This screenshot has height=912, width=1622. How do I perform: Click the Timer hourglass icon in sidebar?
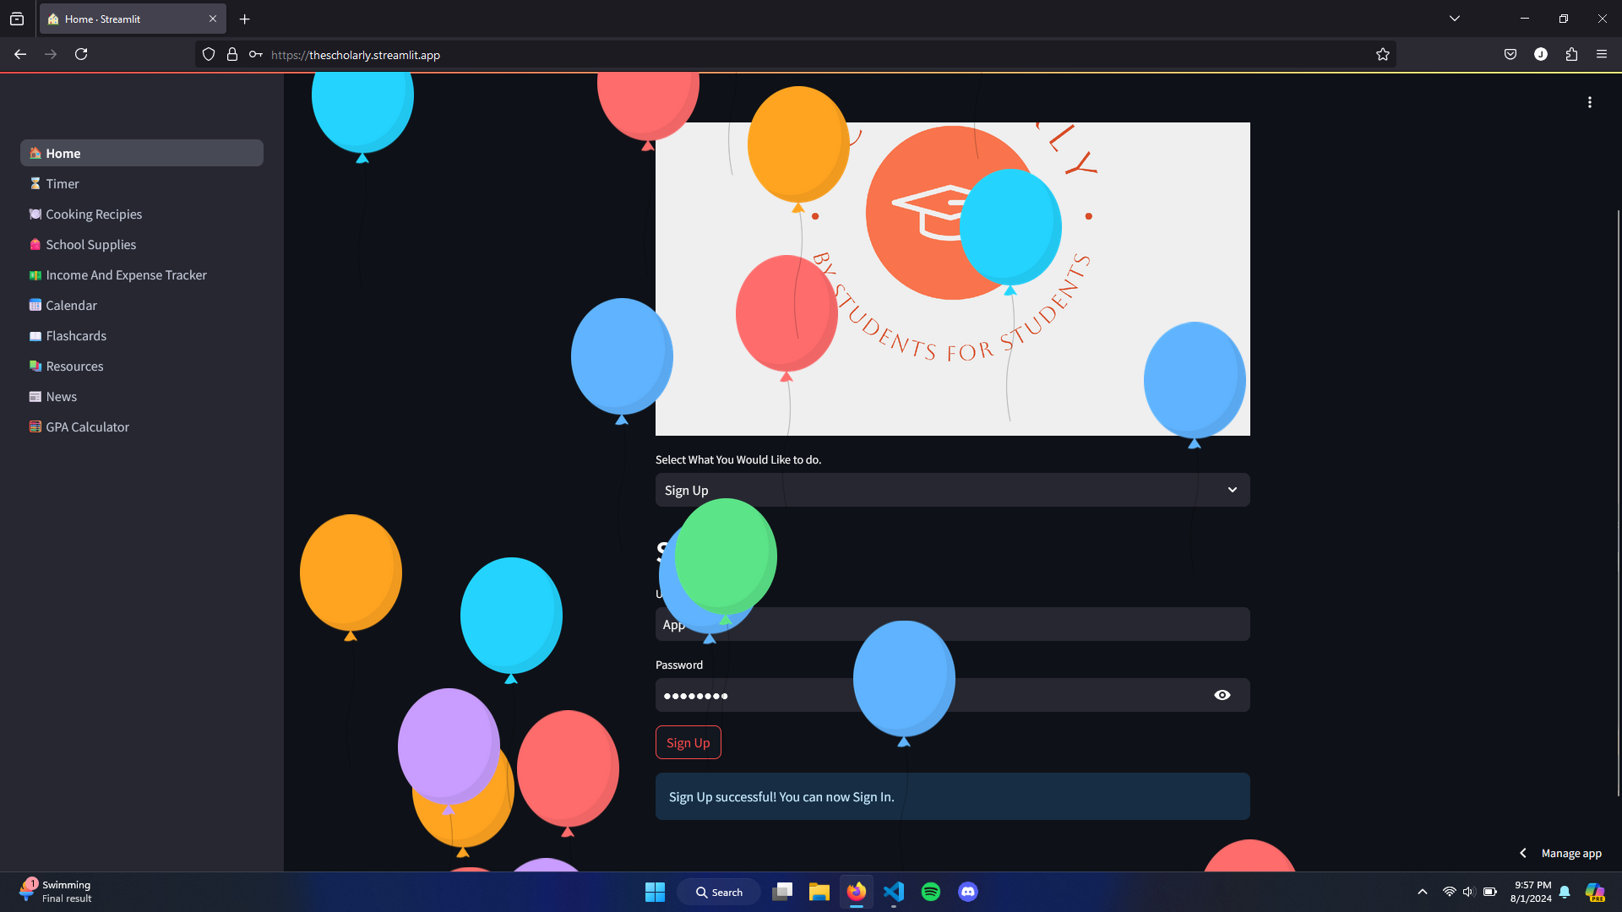pos(35,183)
